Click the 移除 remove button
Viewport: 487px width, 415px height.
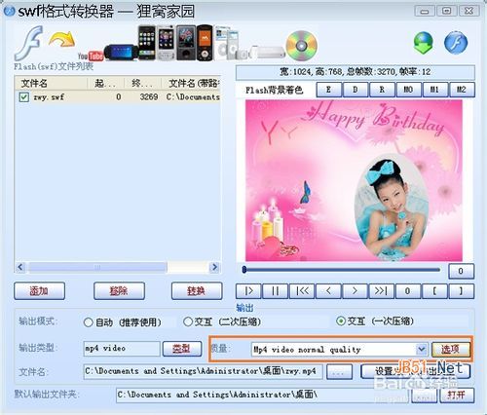click(119, 290)
